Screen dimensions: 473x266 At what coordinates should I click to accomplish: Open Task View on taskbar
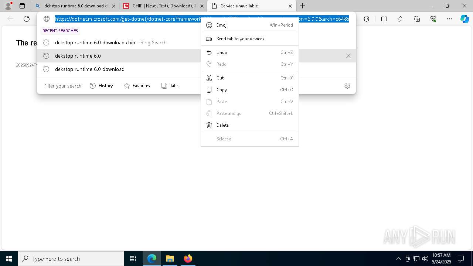point(133,259)
